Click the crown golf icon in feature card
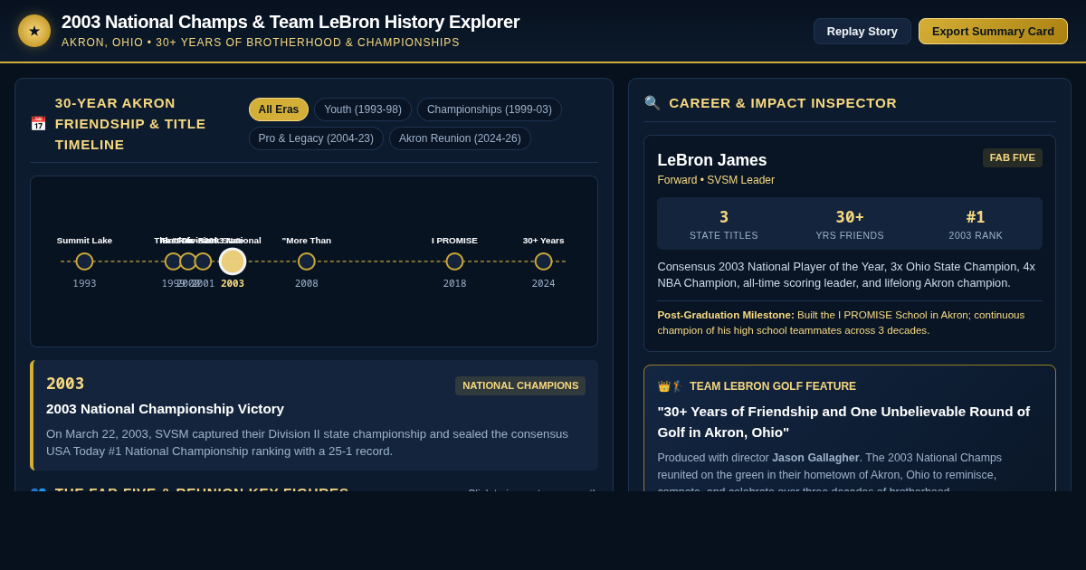Screen dimensions: 1086x570 pos(671,386)
